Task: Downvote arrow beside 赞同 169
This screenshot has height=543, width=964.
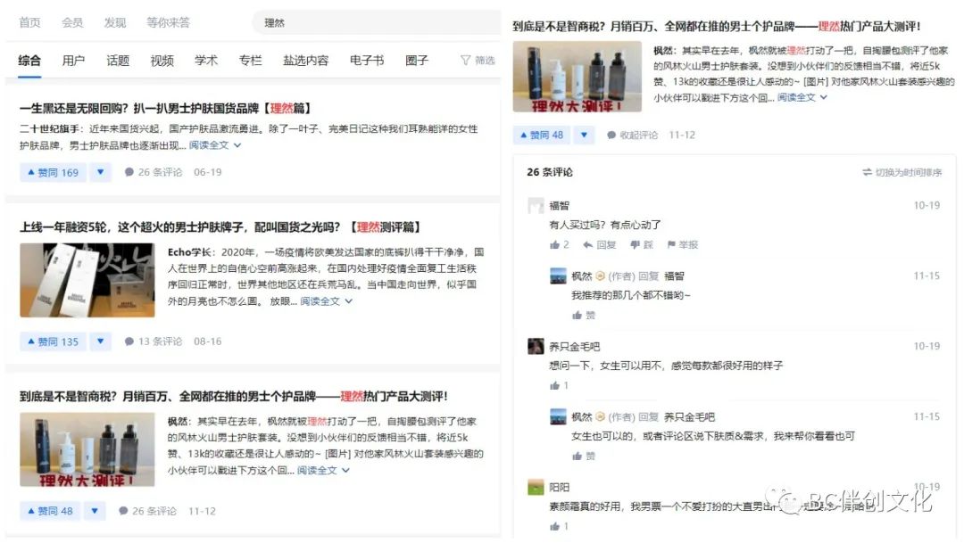Action: pyautogui.click(x=100, y=173)
